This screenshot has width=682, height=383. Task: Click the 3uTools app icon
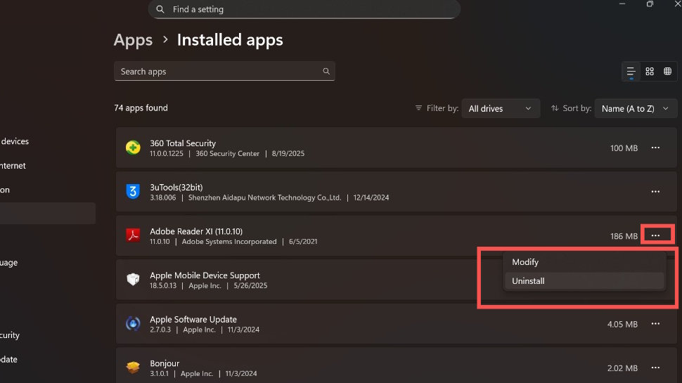[x=133, y=192]
